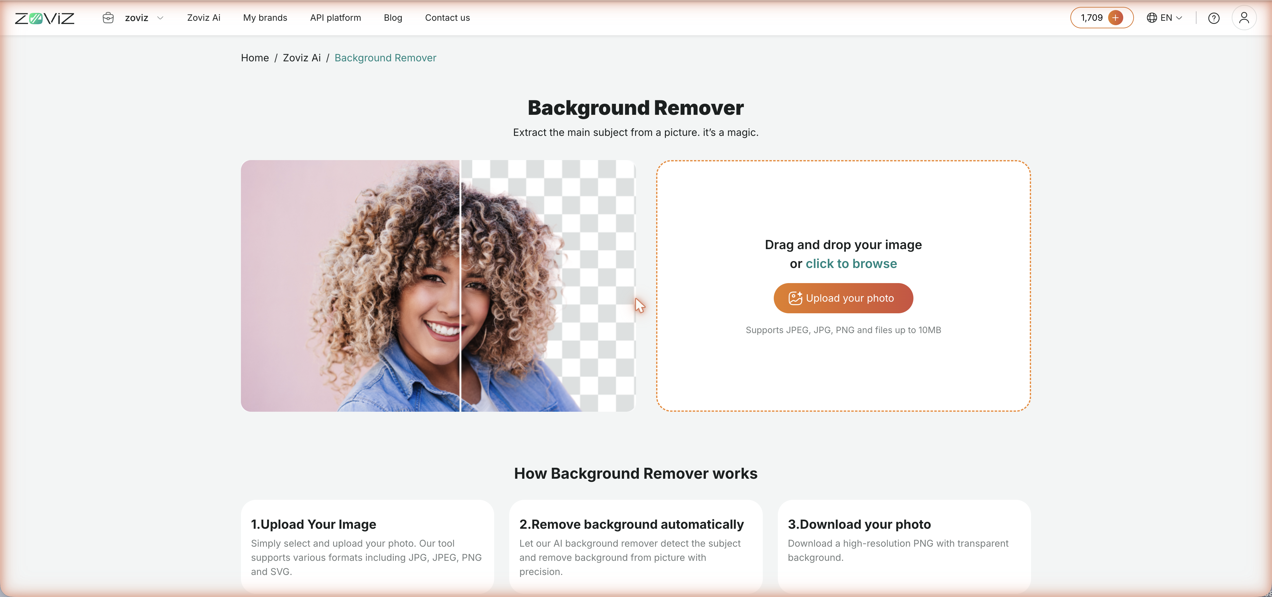
Task: Add credits with the orange plus icon
Action: pyautogui.click(x=1115, y=18)
